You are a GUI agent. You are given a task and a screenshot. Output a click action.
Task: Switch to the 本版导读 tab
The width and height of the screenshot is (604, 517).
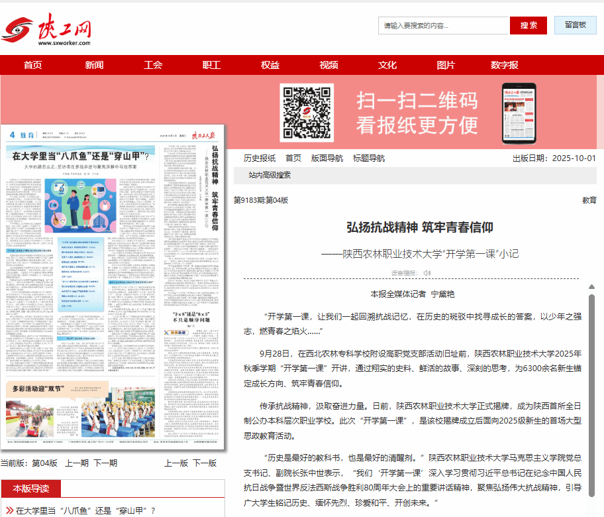[30, 488]
